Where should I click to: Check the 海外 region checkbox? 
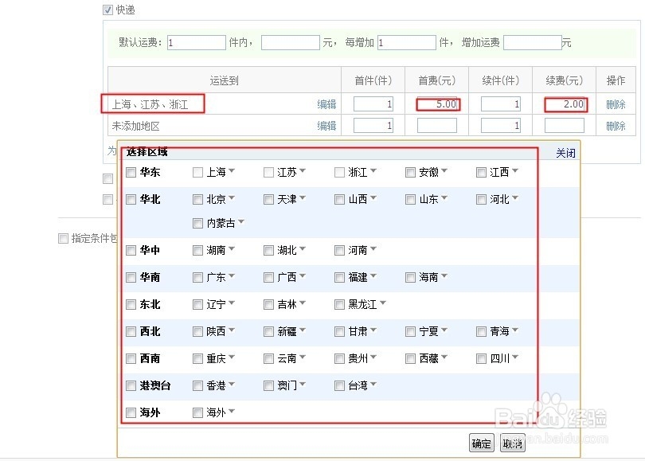pos(131,412)
